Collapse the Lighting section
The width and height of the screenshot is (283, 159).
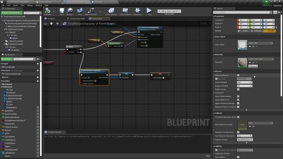tap(214, 146)
